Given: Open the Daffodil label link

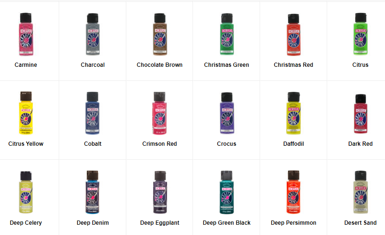Looking at the screenshot, I should [294, 144].
